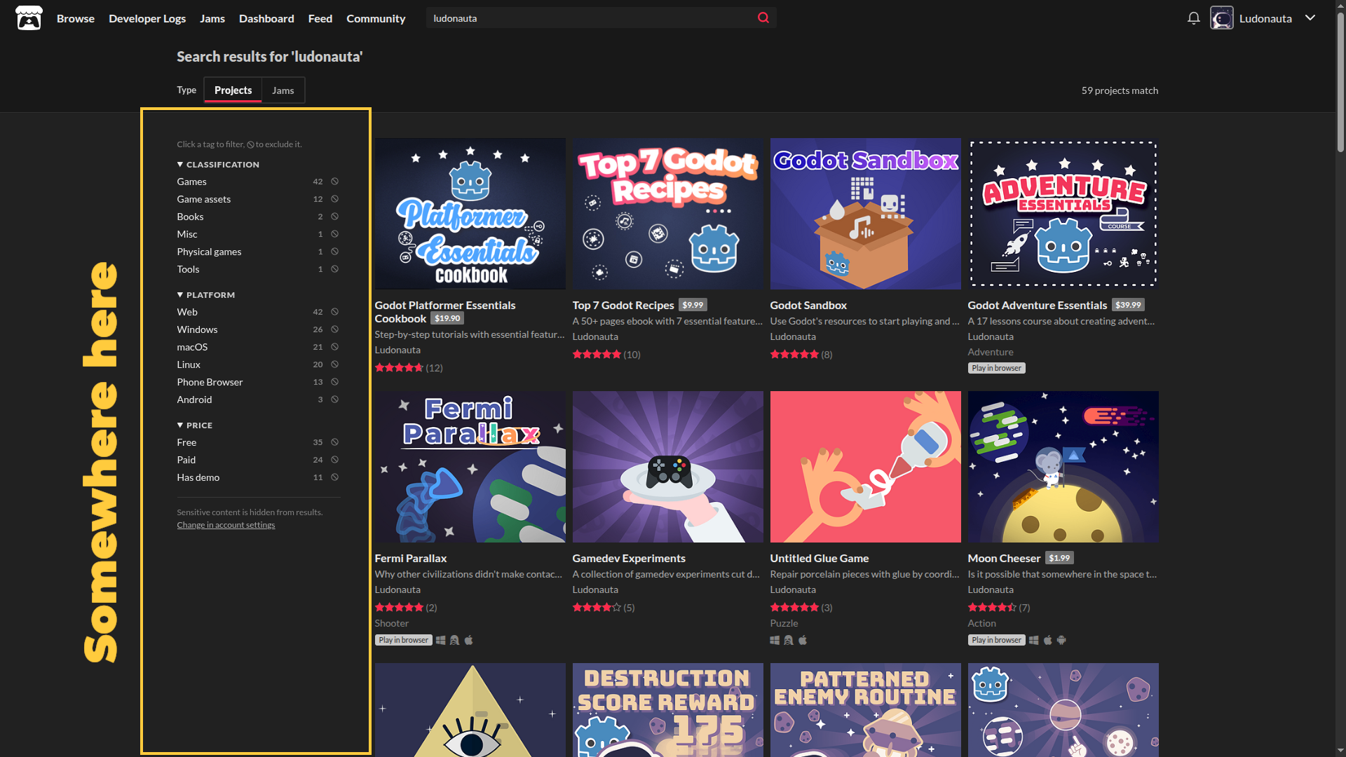Open the account dropdown arrow
This screenshot has width=1346, height=757.
(x=1310, y=18)
